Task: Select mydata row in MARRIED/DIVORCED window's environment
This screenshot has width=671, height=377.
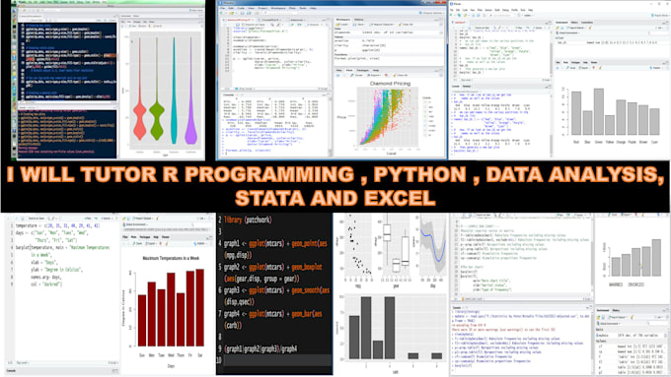Action: click(x=633, y=336)
